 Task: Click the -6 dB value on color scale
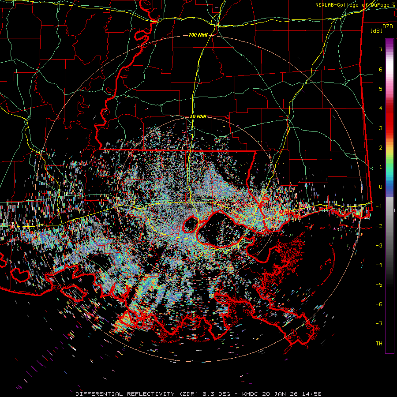(x=379, y=304)
